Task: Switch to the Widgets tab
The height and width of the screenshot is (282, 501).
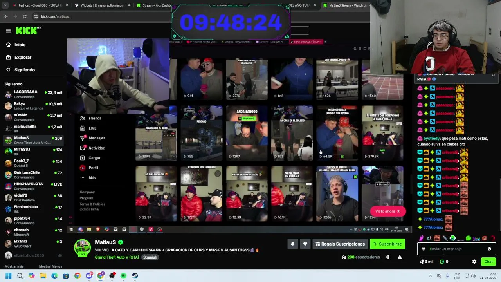Action: [x=103, y=5]
